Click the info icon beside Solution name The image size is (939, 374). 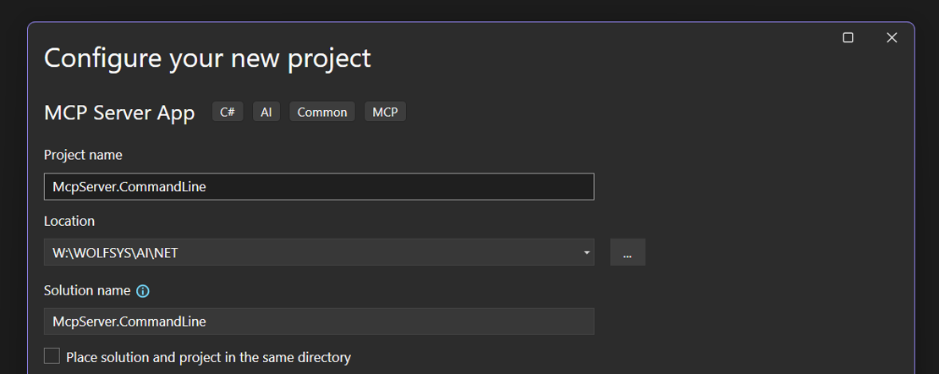pos(143,291)
